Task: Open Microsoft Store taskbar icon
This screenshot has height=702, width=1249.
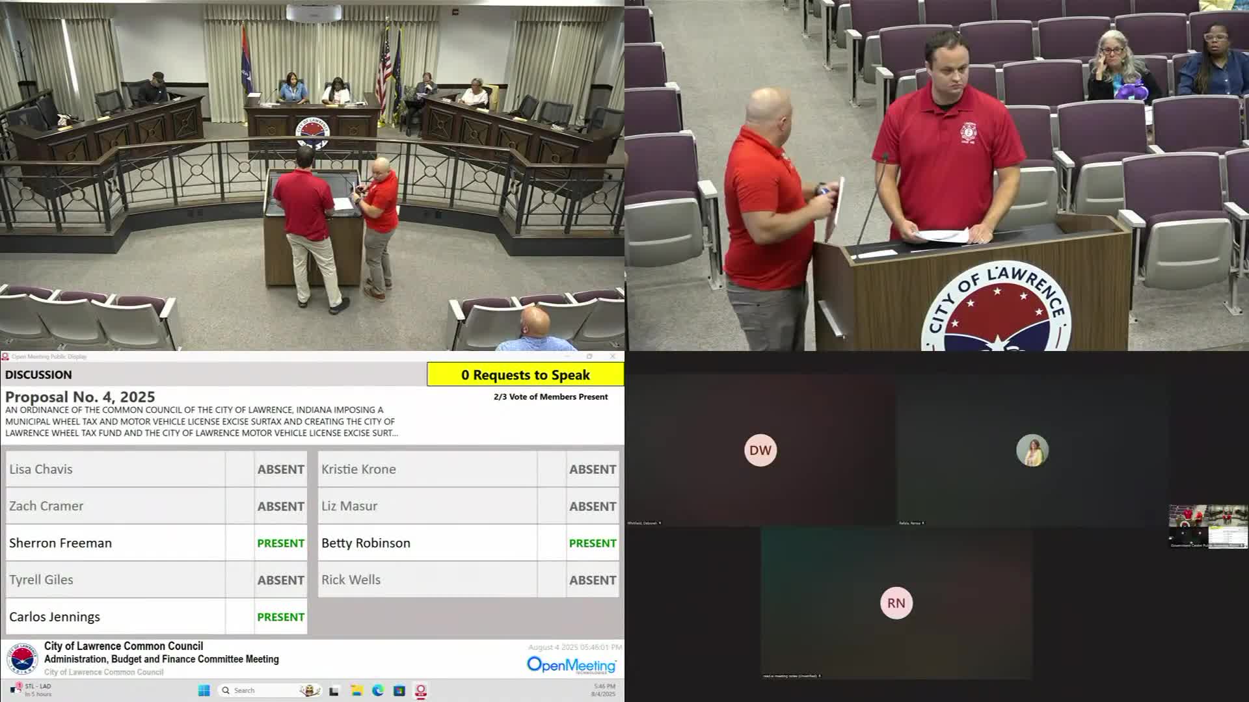Action: (399, 690)
